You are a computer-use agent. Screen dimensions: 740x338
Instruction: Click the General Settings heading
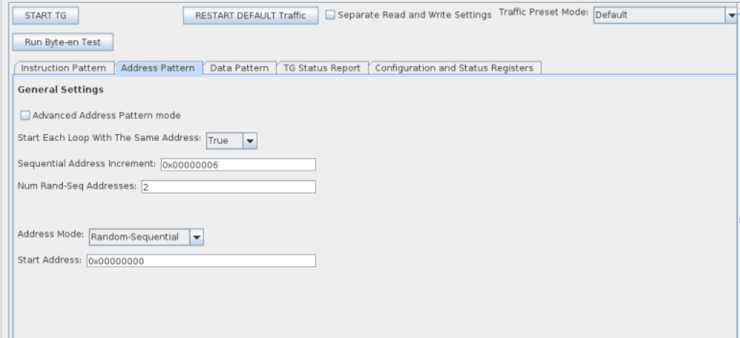[x=60, y=90]
